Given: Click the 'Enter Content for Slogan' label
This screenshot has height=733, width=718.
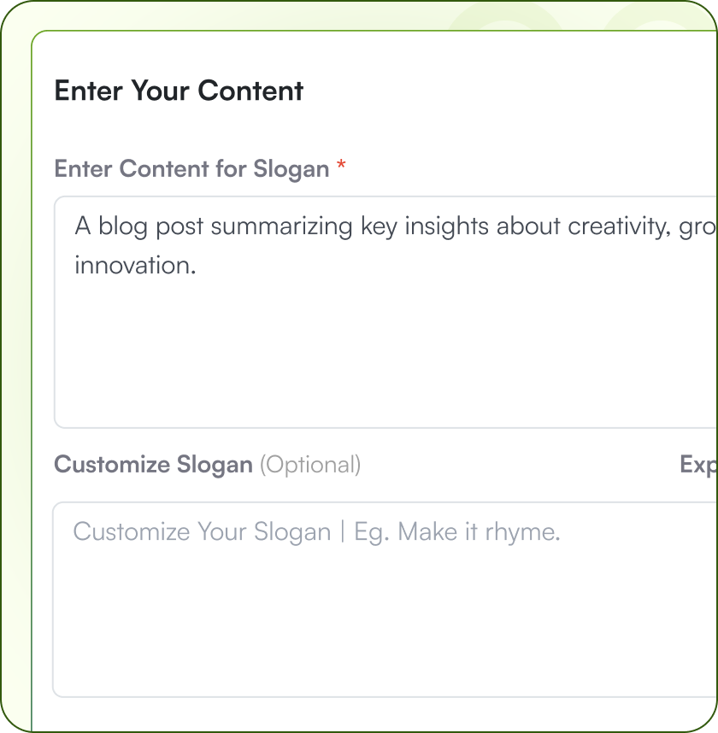Looking at the screenshot, I should coord(191,168).
